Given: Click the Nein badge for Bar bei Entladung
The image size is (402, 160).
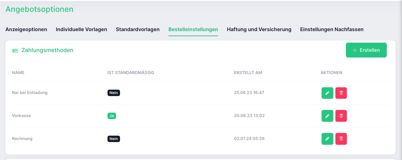Looking at the screenshot, I should [114, 93].
